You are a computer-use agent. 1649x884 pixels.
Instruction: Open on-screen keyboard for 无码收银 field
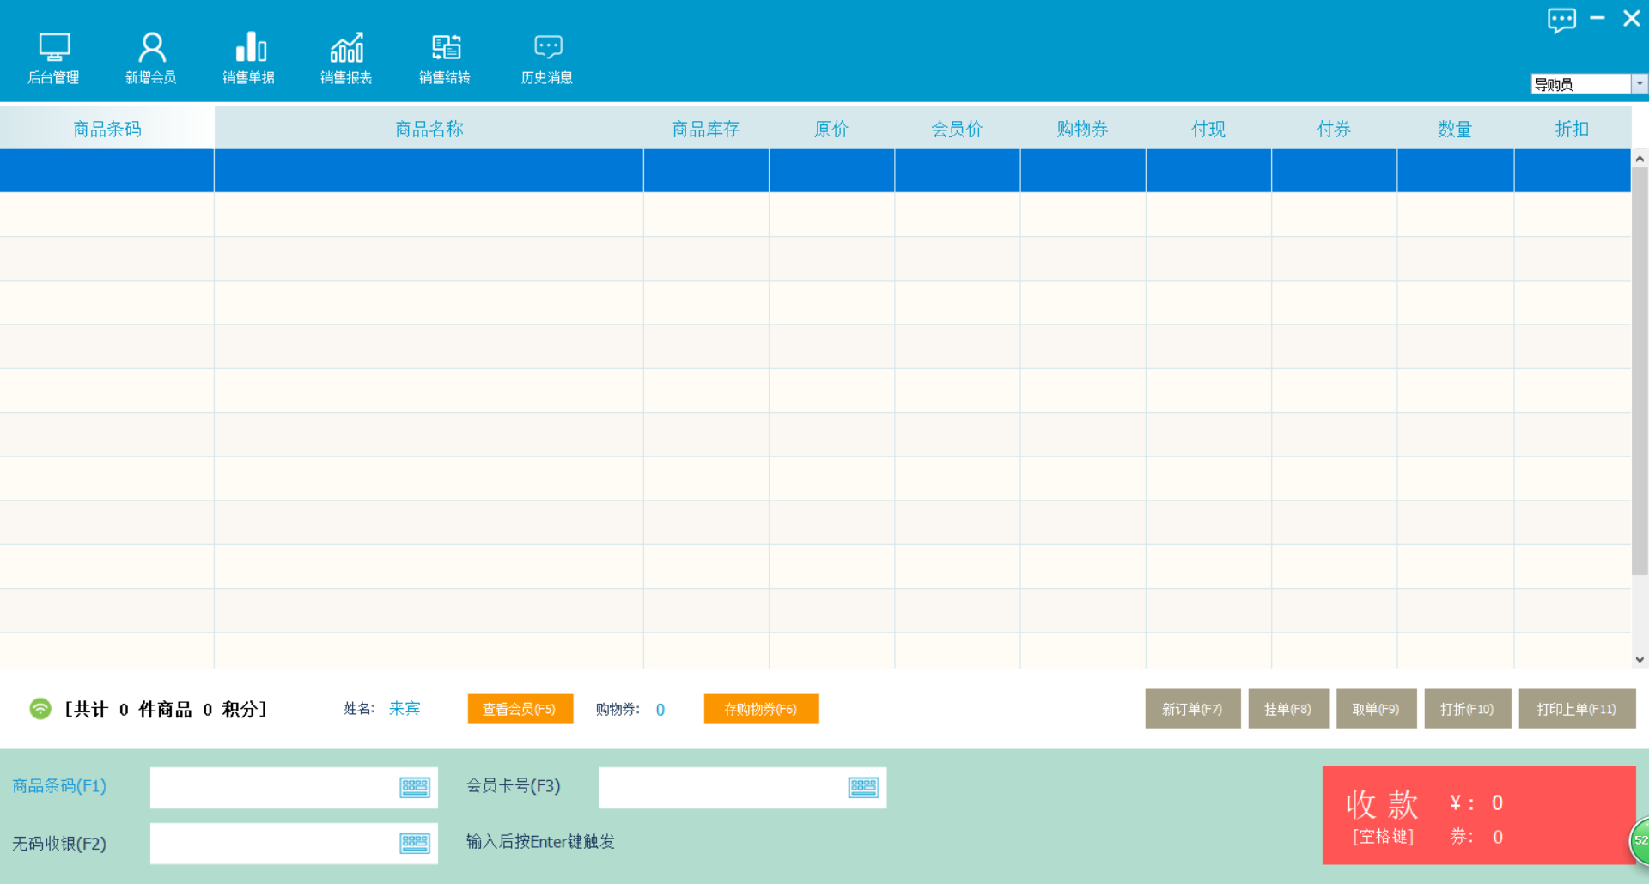[x=415, y=843]
